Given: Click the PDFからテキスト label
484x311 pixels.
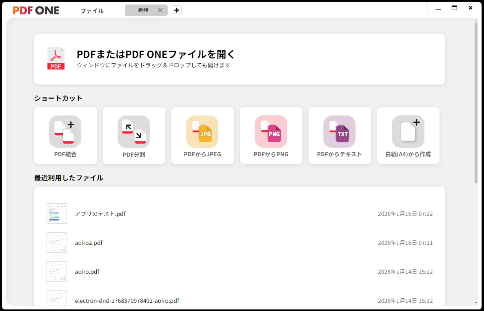Looking at the screenshot, I should point(339,154).
